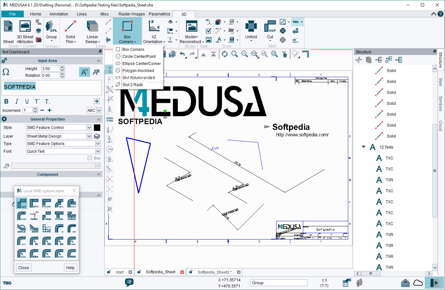Viewport: 445px width, 290px height.
Task: Toggle superscript T formatting
Action: click(x=37, y=102)
